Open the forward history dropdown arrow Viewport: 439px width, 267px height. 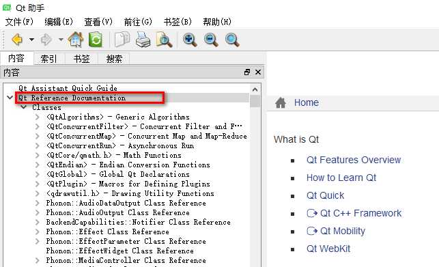61,40
